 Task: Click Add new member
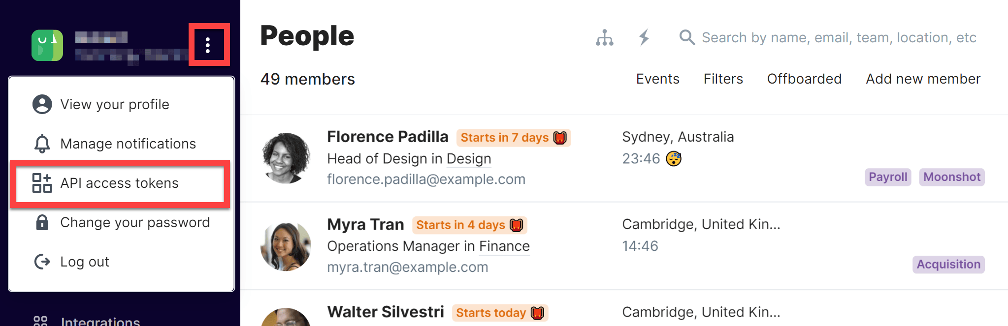click(x=923, y=79)
